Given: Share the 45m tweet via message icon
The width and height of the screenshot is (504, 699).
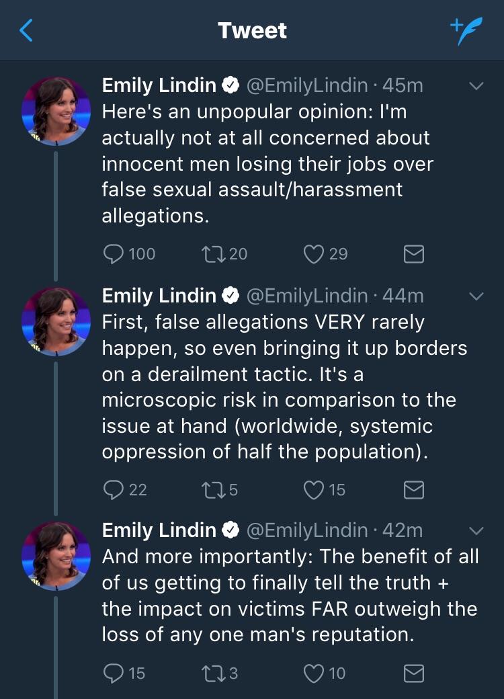Looking at the screenshot, I should tap(413, 253).
